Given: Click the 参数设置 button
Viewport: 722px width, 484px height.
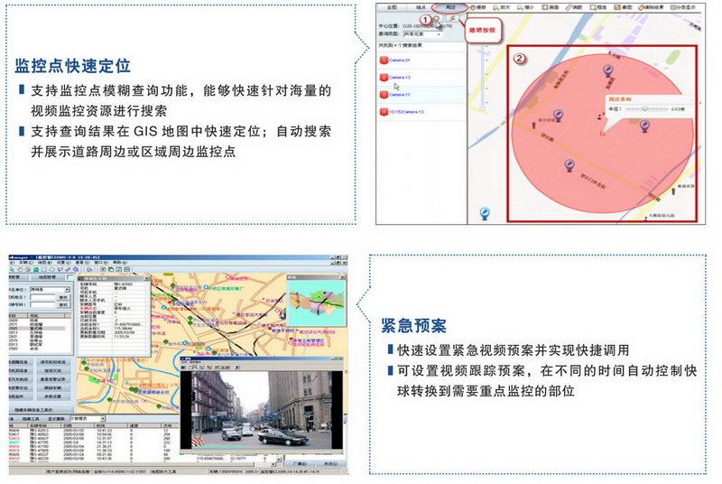Looking at the screenshot, I should click(x=53, y=396).
